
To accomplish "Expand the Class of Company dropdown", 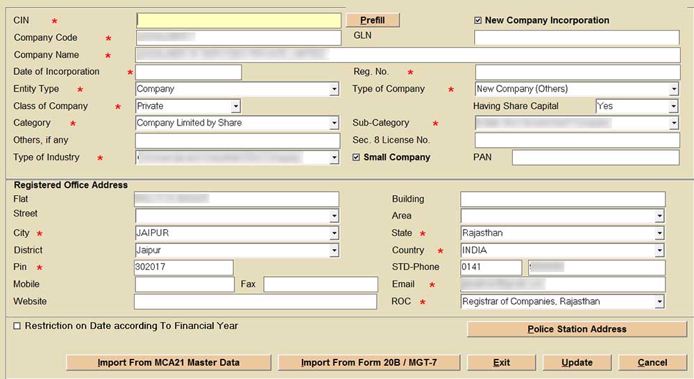I will [235, 106].
